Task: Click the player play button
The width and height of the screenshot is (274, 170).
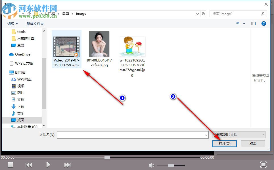Action: pyautogui.click(x=48, y=165)
